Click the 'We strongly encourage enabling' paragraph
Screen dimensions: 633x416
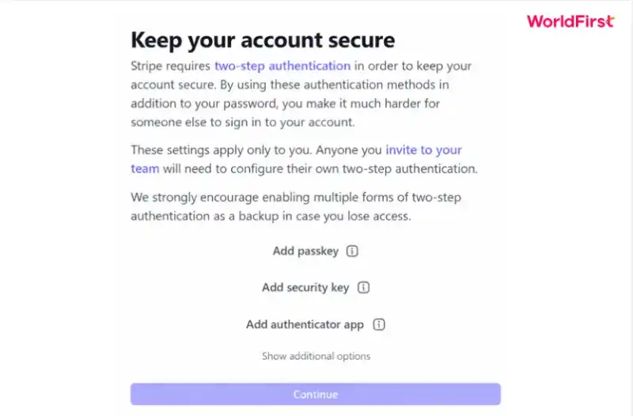pos(296,206)
